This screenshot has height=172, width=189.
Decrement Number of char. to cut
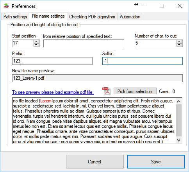179,45
